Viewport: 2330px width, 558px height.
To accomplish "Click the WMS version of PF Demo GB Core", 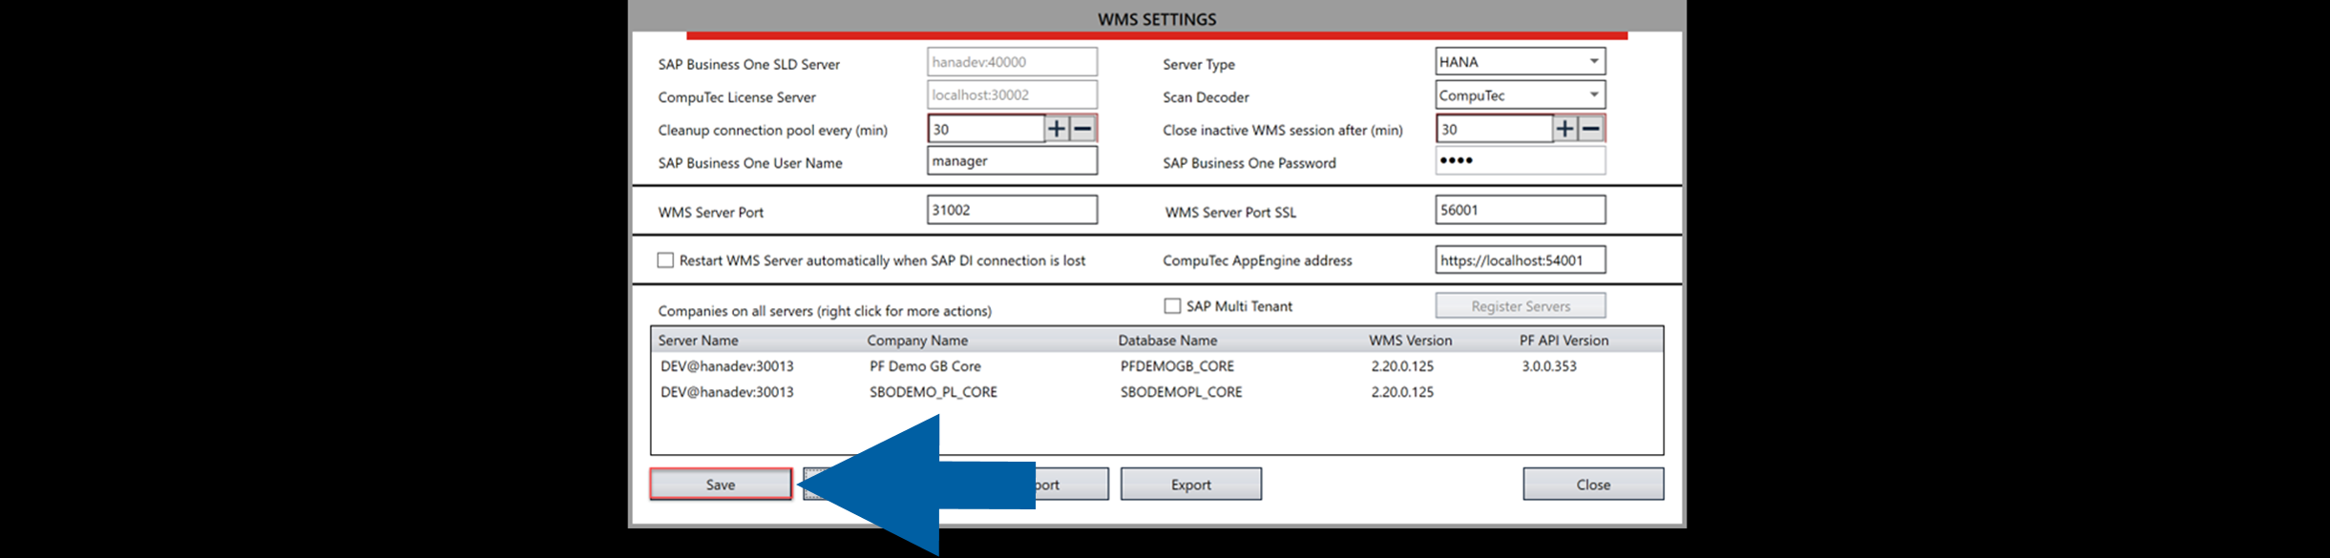I will pos(1402,366).
